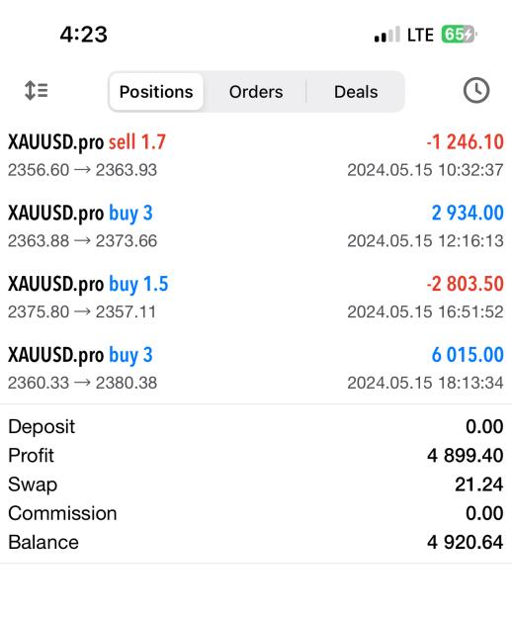Tap the cellular signal bars
Screen dimensions: 512x618
point(386,35)
